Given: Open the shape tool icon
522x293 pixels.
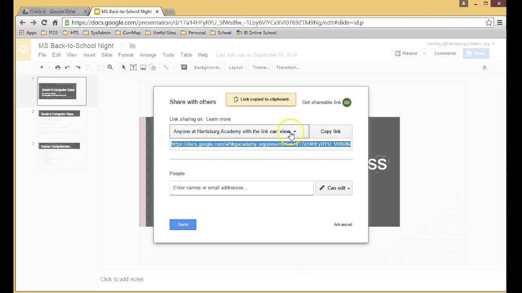Looking at the screenshot, I should coord(152,68).
